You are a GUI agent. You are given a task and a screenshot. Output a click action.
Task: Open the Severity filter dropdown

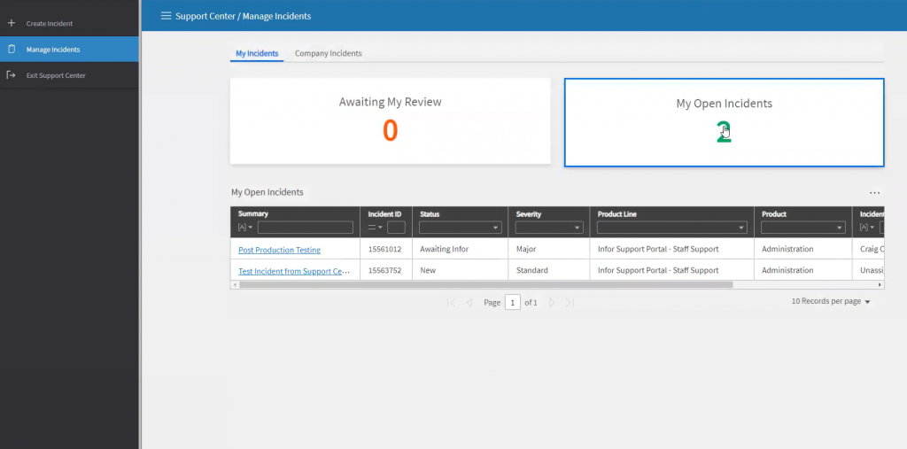pos(548,228)
